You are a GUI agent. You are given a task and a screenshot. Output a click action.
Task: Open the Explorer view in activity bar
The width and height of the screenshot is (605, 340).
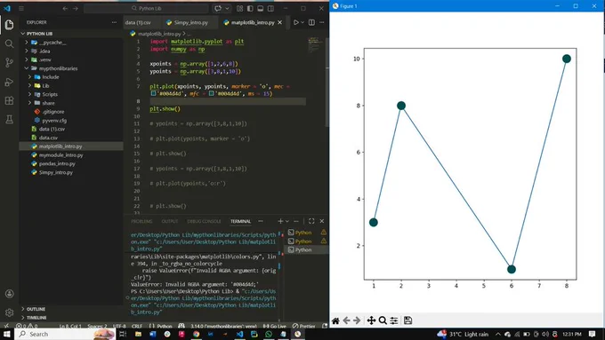click(x=9, y=25)
